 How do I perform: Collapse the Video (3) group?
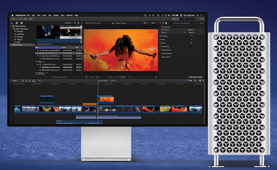pos(36,62)
